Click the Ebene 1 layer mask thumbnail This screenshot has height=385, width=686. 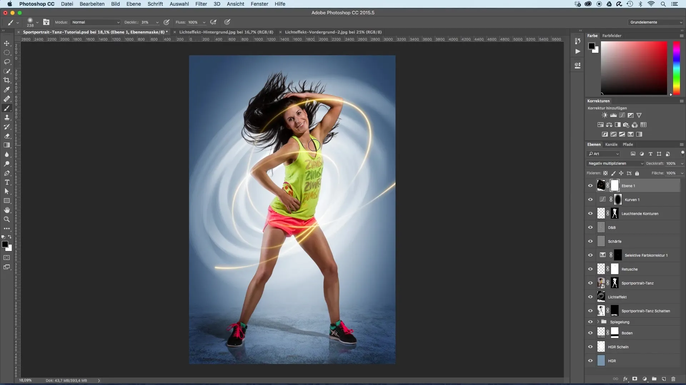pos(615,185)
